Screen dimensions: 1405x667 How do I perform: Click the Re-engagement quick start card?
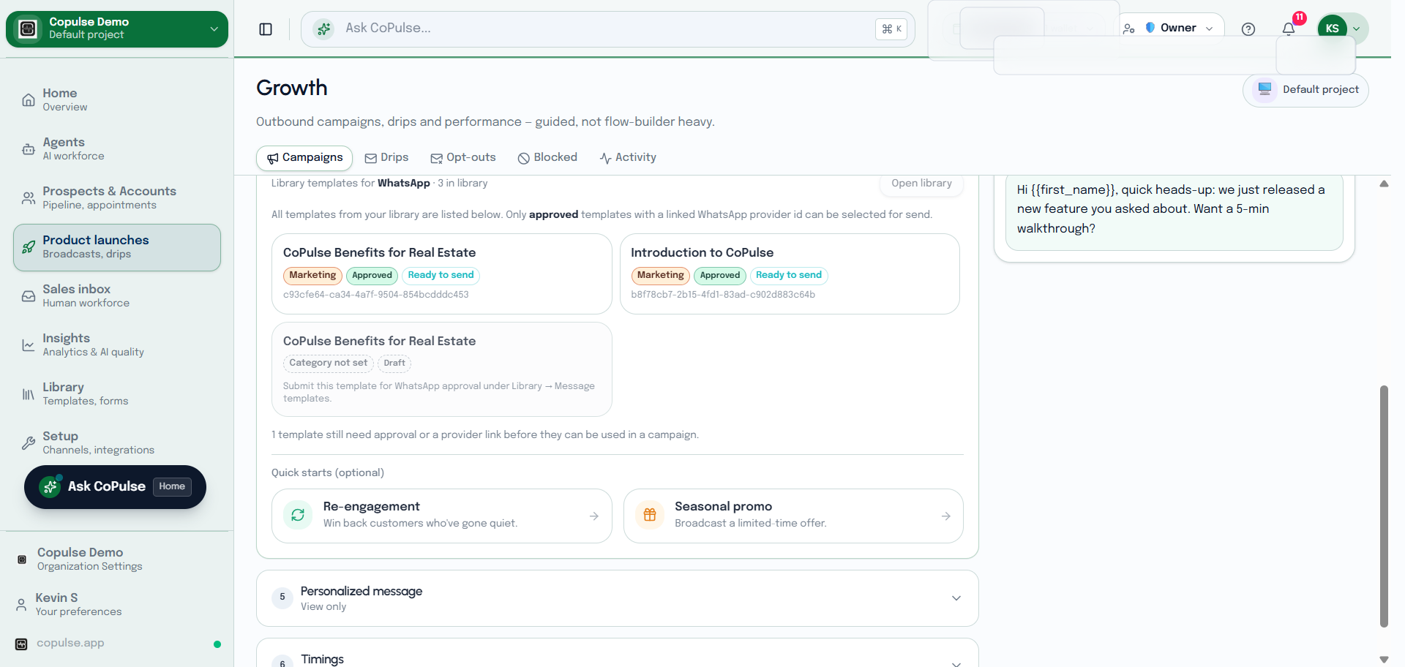441,516
